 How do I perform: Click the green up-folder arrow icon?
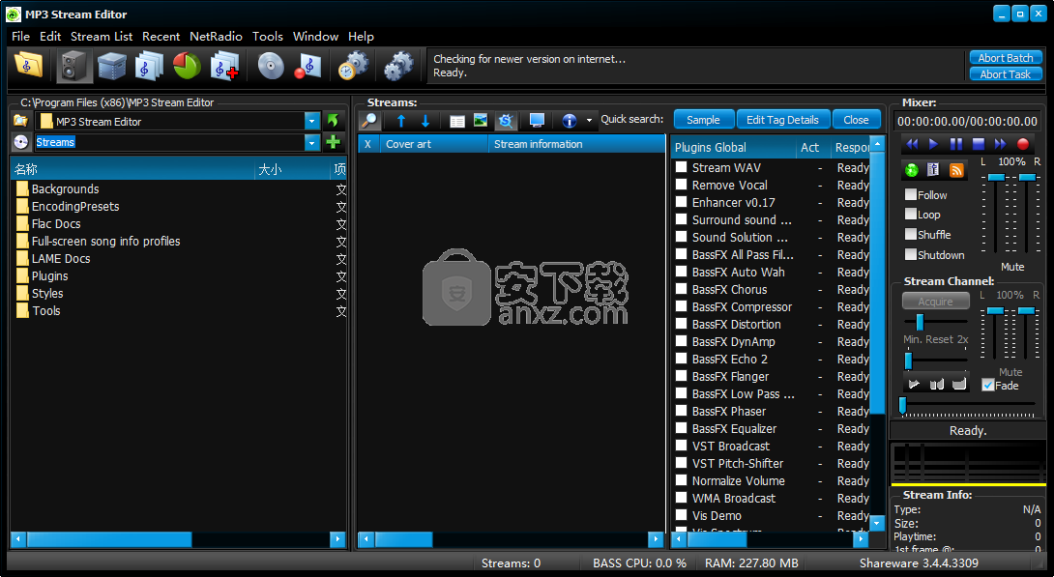coord(332,121)
